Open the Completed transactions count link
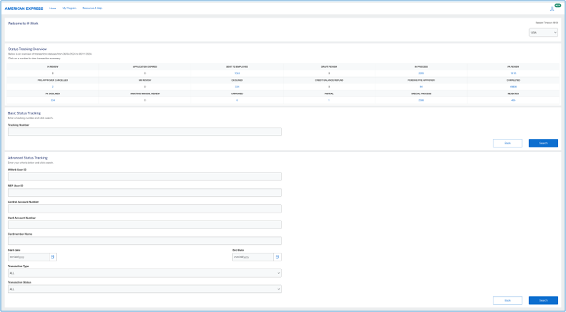The height and width of the screenshot is (312, 566). click(513, 87)
